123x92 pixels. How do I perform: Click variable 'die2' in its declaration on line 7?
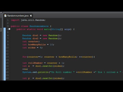tap(35, 38)
